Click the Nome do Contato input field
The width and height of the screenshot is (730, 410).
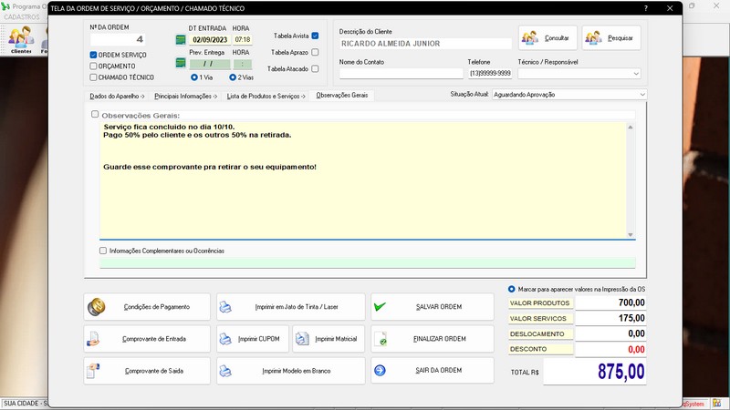click(x=401, y=74)
